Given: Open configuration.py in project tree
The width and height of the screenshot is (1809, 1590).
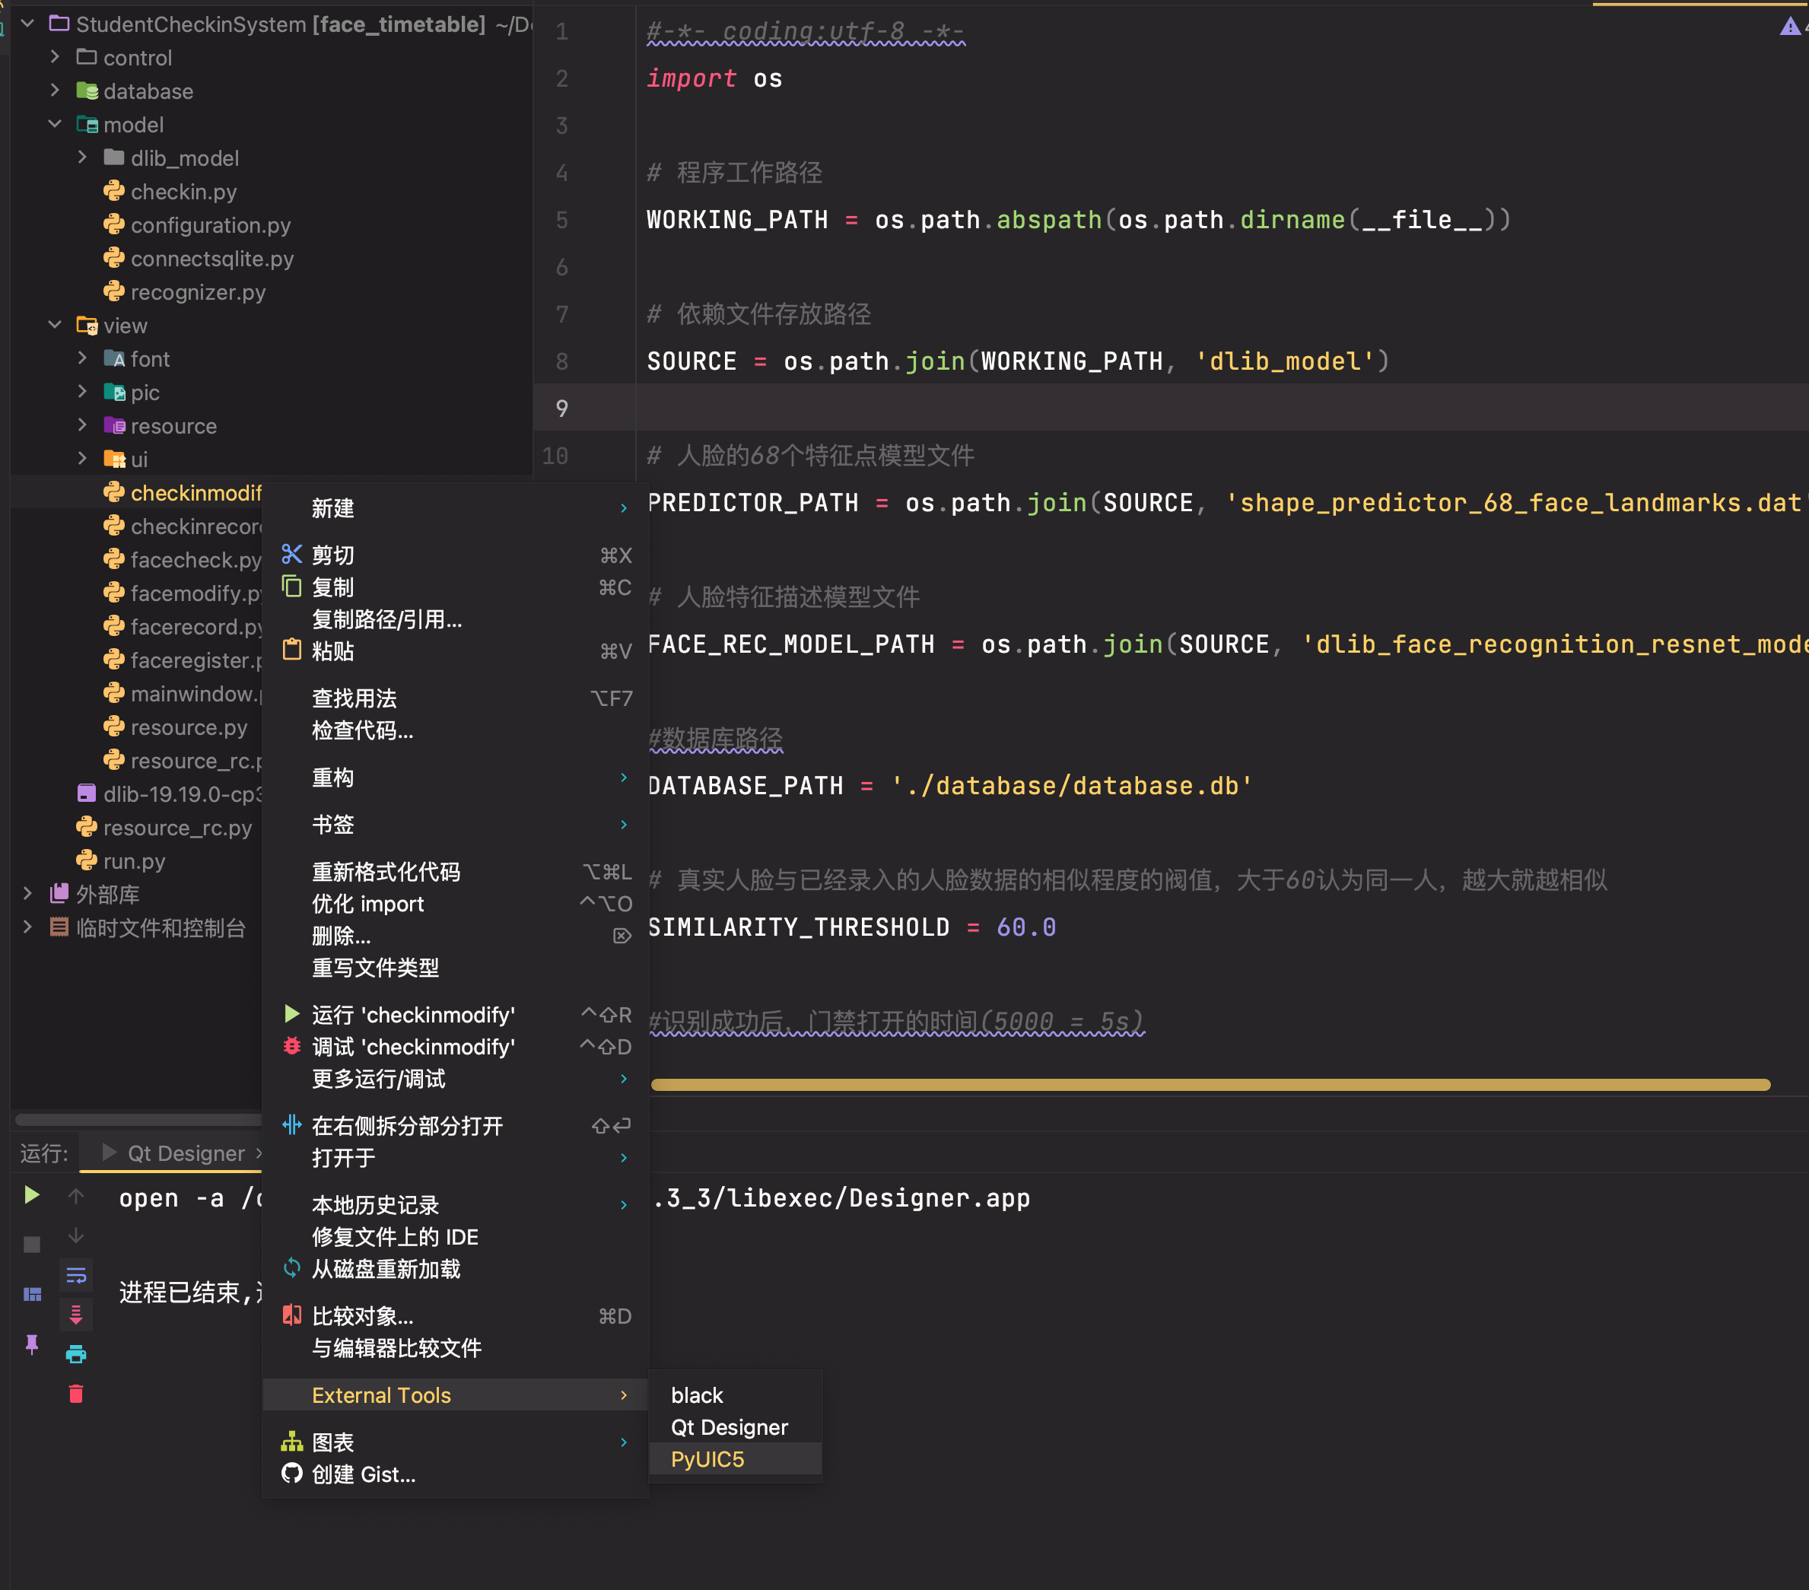Looking at the screenshot, I should tap(211, 225).
